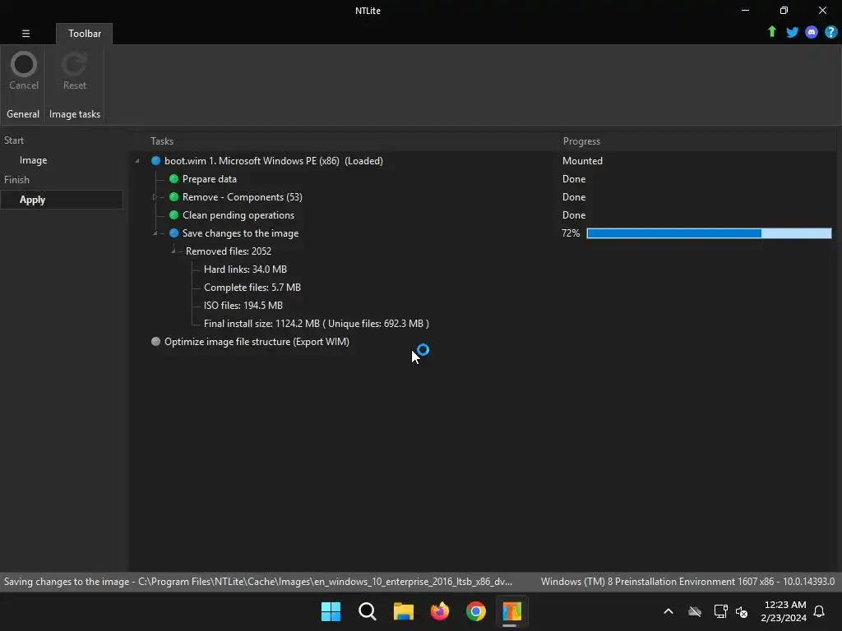Click the OneDrive cloud tray icon
This screenshot has width=842, height=631.
(695, 611)
